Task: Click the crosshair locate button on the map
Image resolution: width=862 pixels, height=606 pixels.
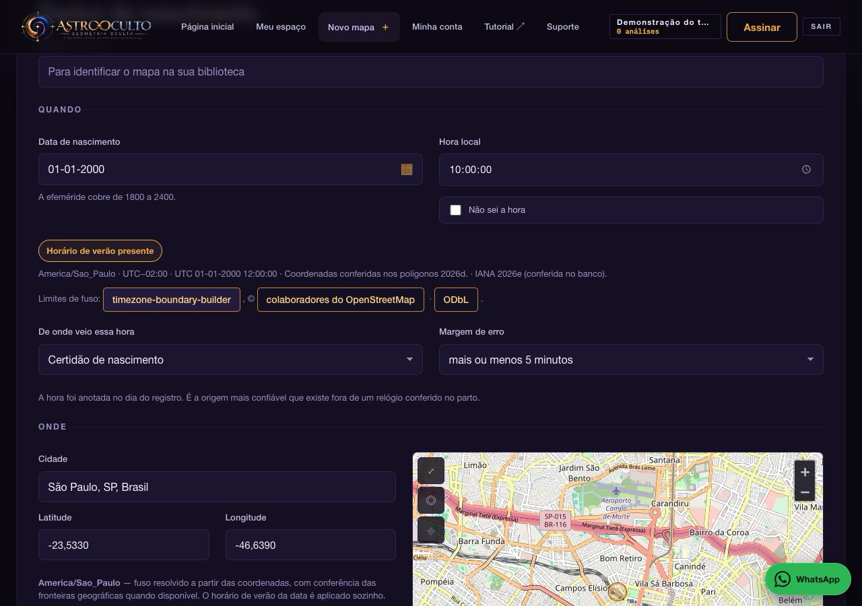Action: pyautogui.click(x=431, y=530)
